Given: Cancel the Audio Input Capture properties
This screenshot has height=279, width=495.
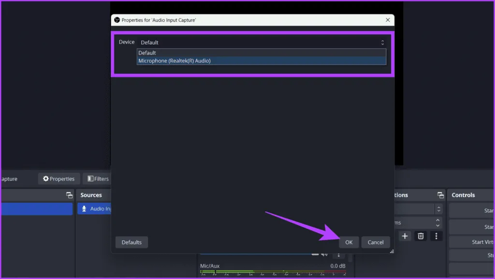Looking at the screenshot, I should [x=375, y=242].
